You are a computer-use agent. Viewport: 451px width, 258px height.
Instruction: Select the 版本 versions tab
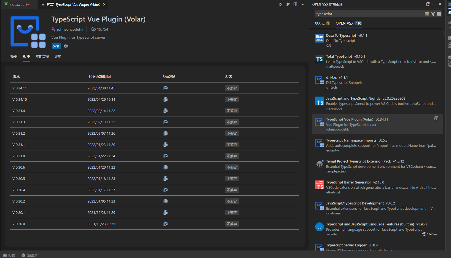26,56
